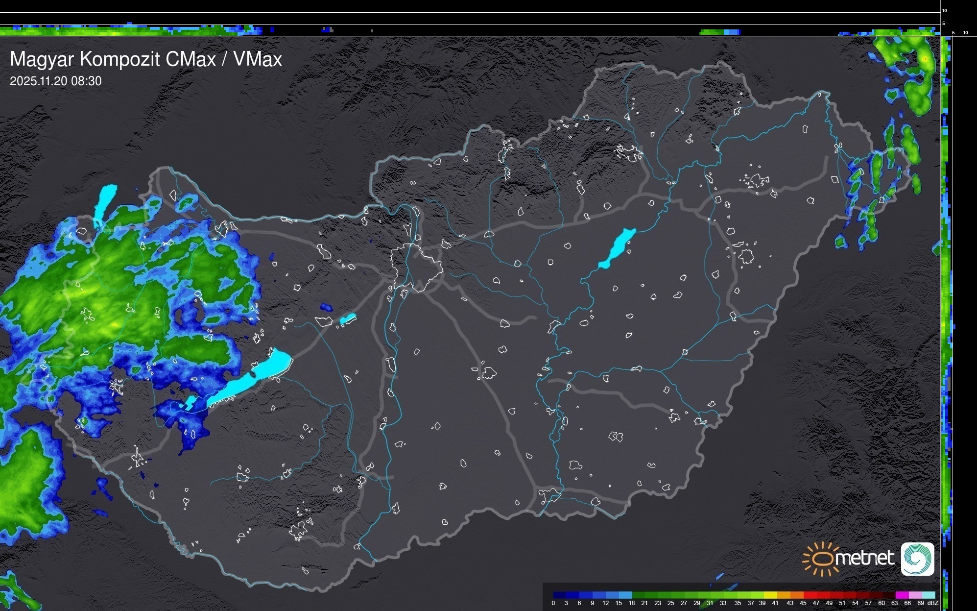The image size is (977, 611).
Task: Click the 2025.11.20 08:30 timestamp
Action: click(x=55, y=81)
